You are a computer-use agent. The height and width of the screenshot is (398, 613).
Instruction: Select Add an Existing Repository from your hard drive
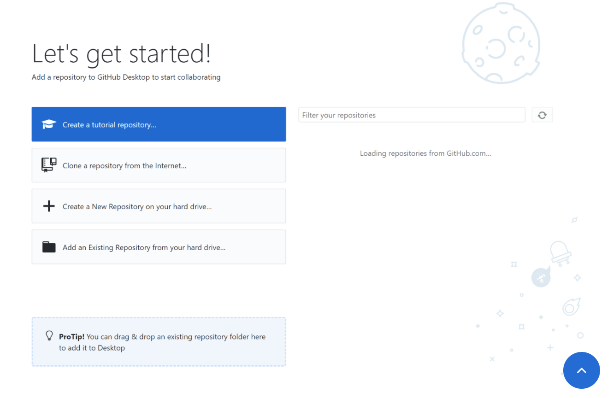159,247
